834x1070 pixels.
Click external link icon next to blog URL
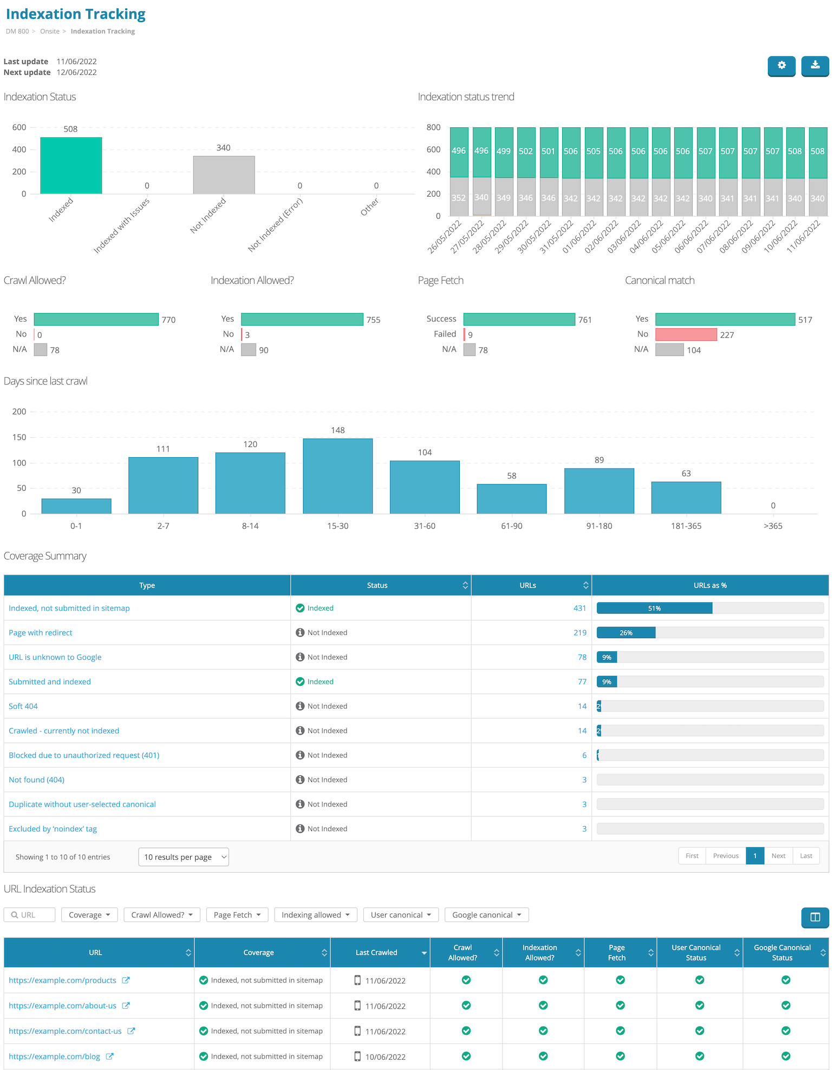[x=109, y=1056]
